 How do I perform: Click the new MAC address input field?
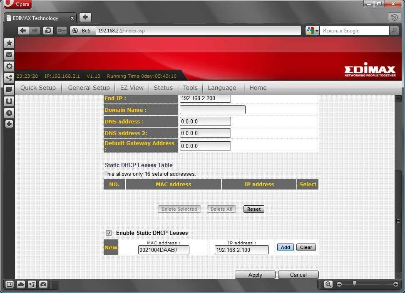[x=164, y=250]
